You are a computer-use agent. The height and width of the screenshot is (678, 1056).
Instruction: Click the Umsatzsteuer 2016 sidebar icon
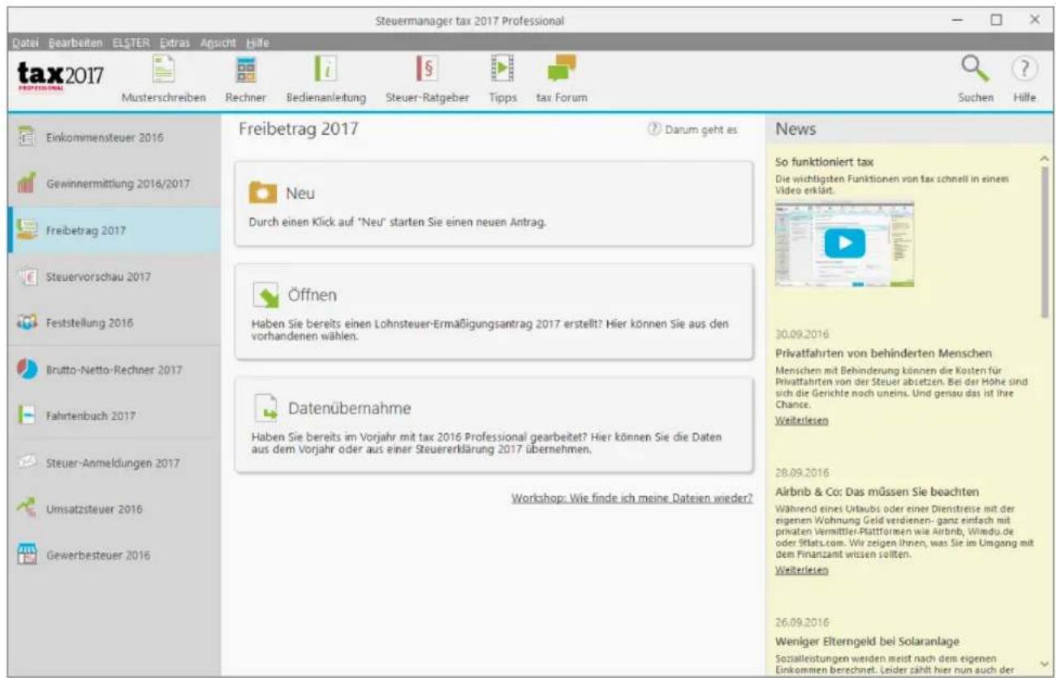25,508
